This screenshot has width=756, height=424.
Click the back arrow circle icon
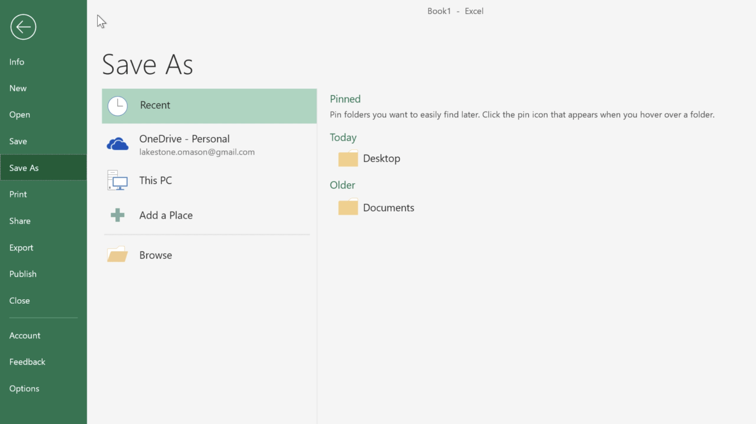(23, 26)
